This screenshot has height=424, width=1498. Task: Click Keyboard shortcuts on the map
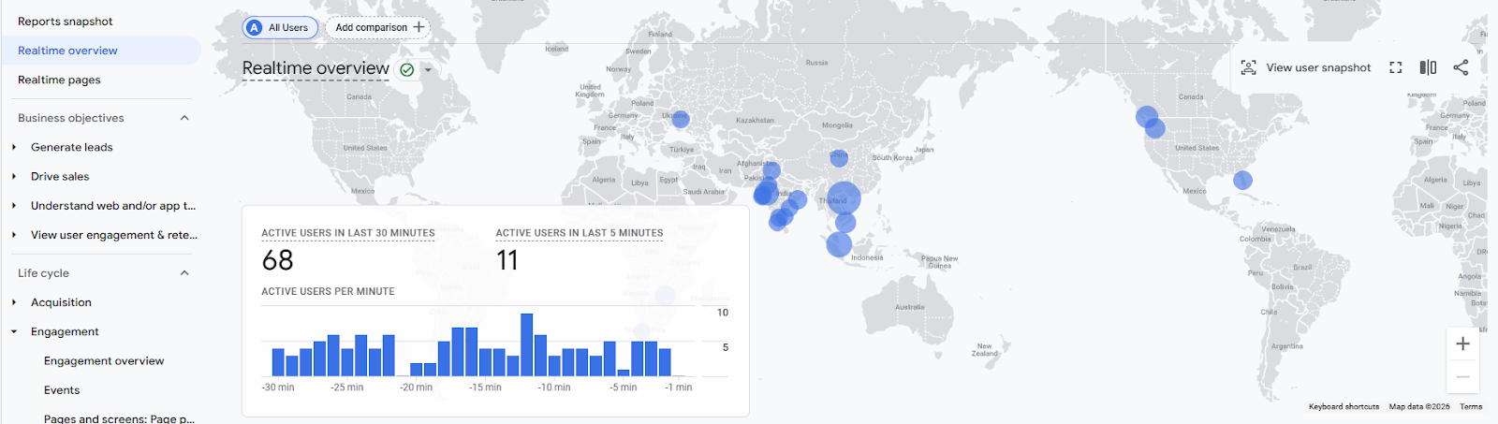pyautogui.click(x=1344, y=407)
